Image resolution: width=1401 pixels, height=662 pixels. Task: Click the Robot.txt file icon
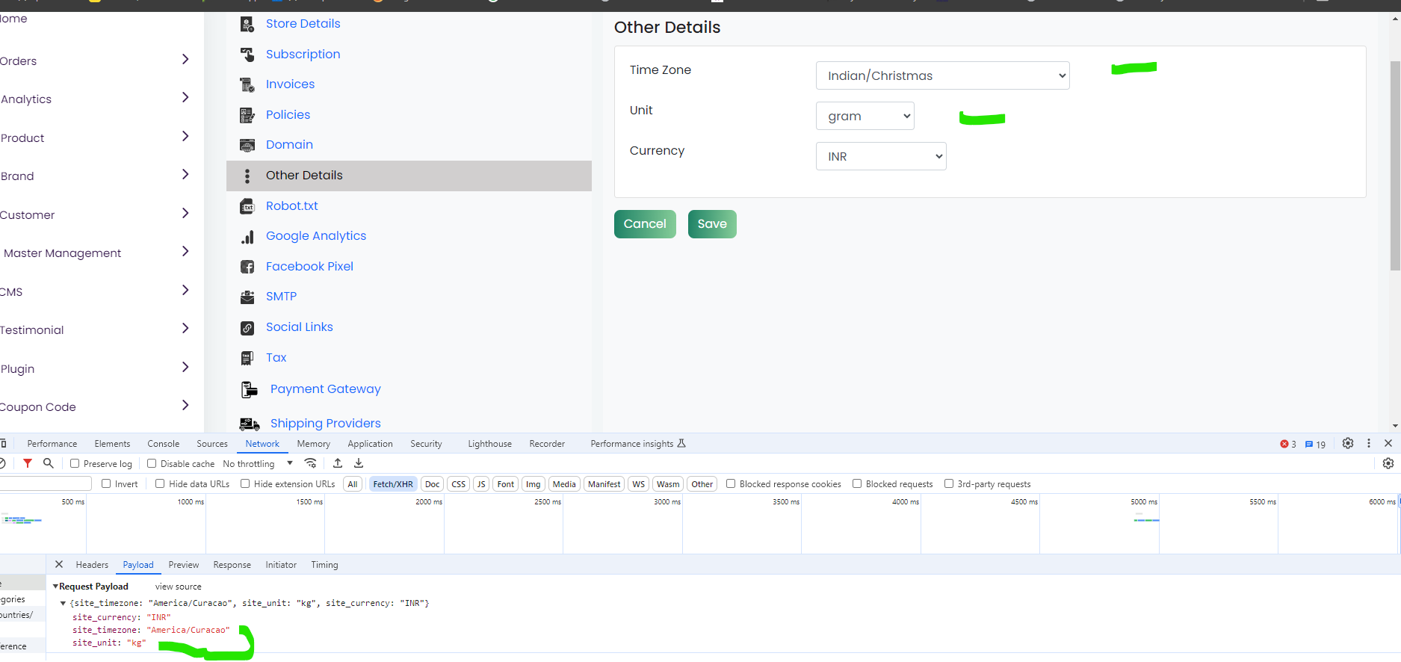tap(247, 206)
